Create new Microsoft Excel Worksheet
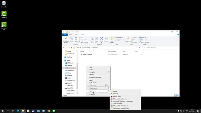Viewport: 201px width, 113px height. pos(125,106)
